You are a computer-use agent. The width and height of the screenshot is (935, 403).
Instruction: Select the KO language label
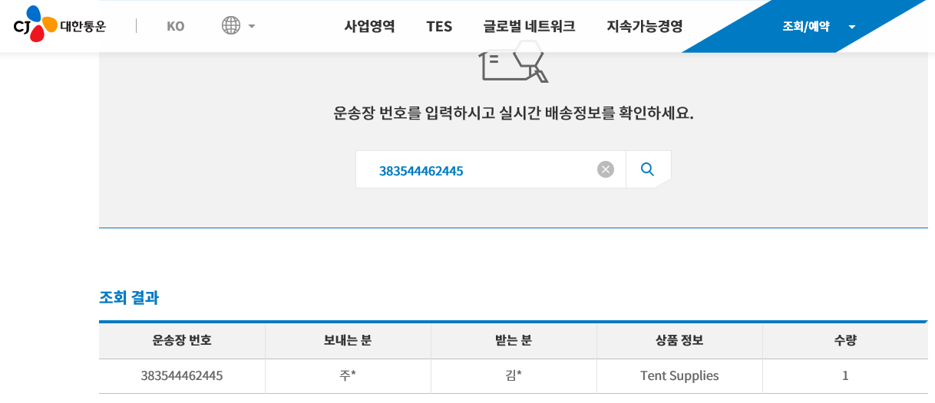tap(175, 26)
